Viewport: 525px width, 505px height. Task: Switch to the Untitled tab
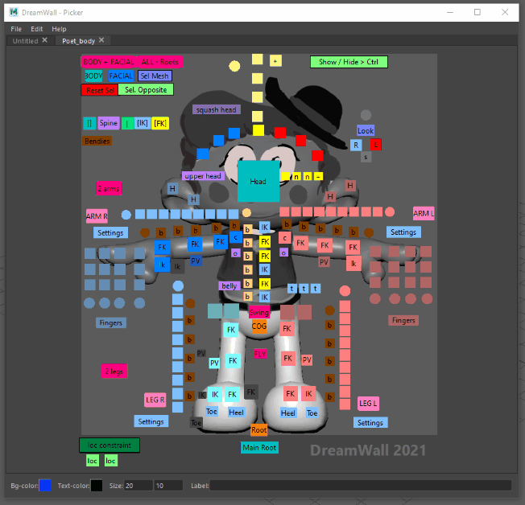(x=24, y=40)
